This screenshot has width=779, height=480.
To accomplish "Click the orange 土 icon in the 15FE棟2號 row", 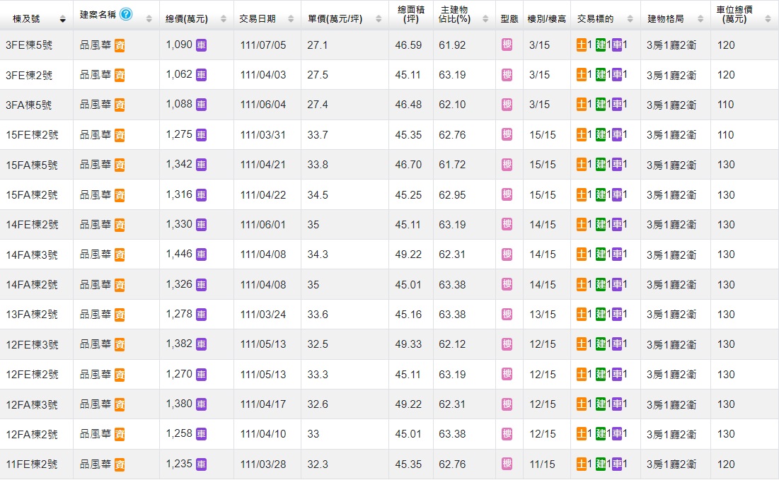I will click(582, 134).
